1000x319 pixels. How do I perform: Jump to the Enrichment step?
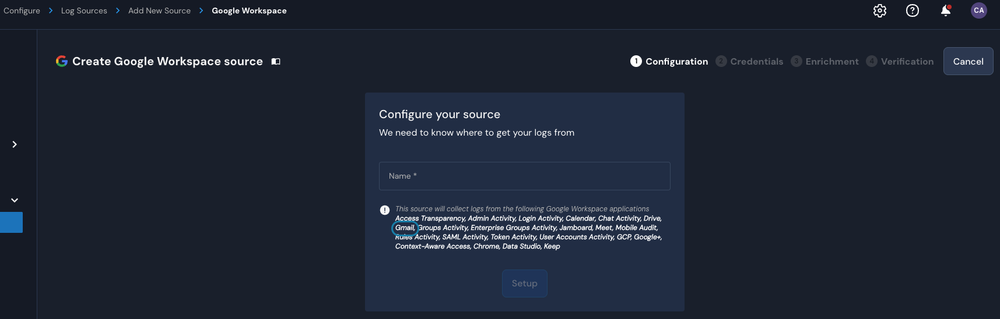tap(825, 61)
